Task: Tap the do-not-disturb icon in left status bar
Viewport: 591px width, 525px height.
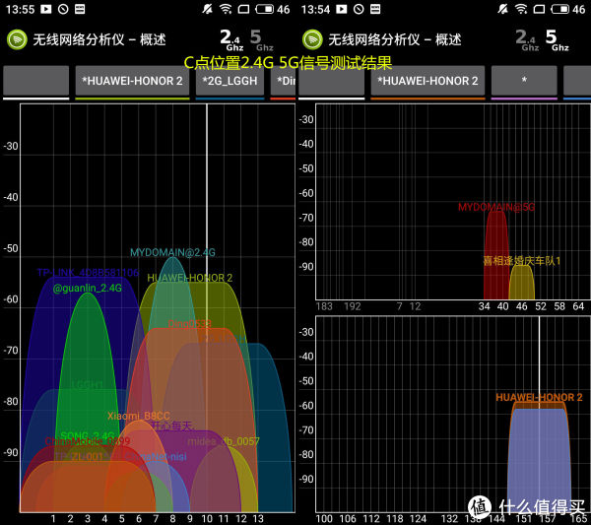Action: point(63,9)
